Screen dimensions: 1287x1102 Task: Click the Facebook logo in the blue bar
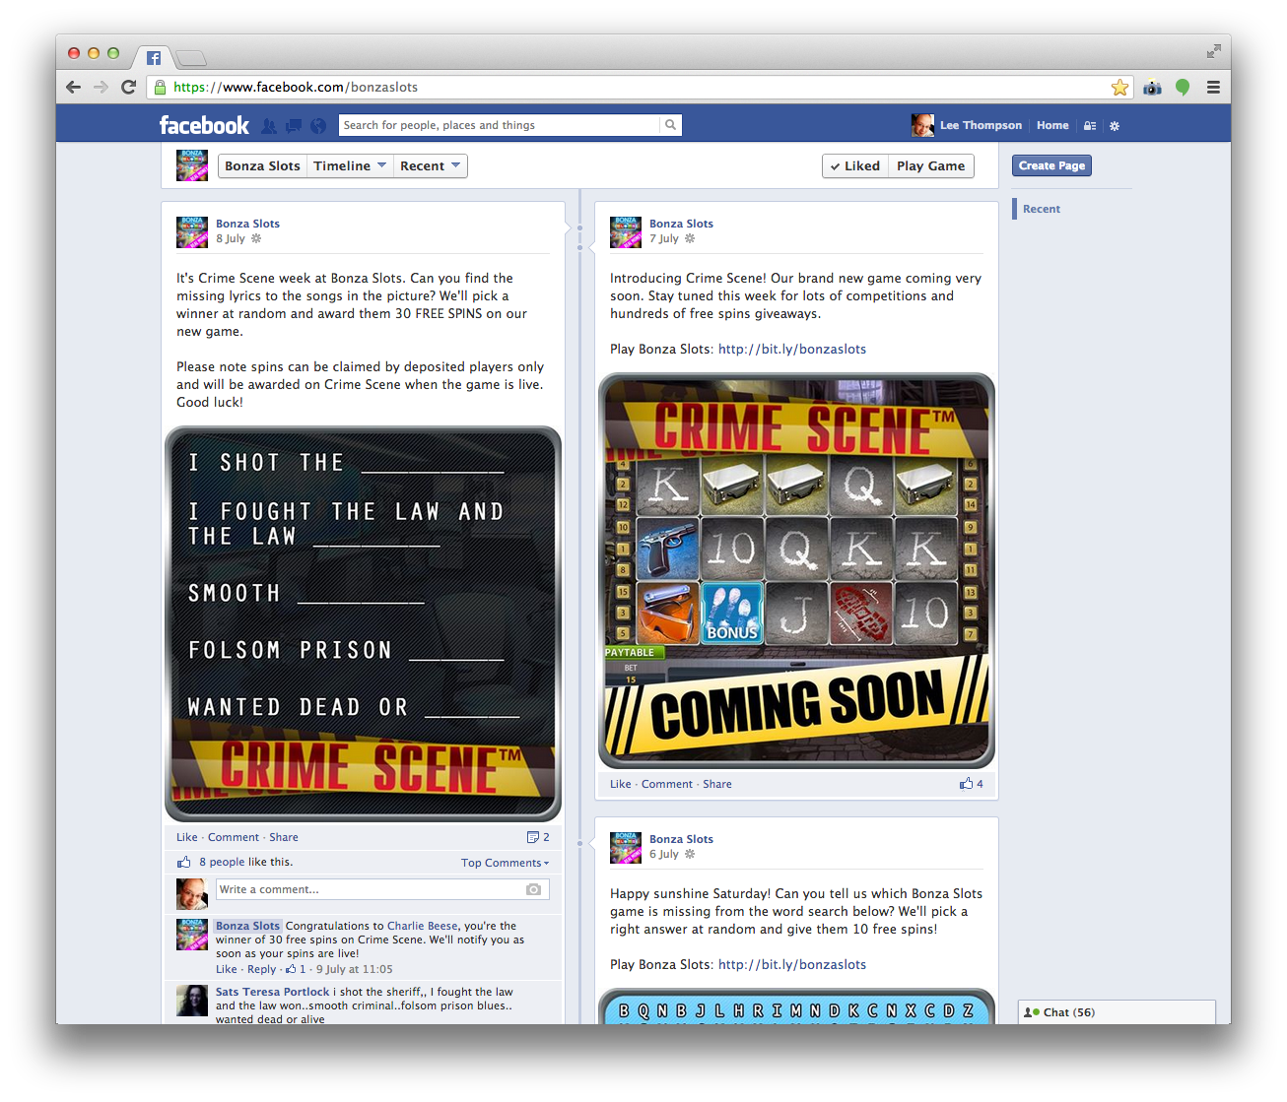[x=204, y=125]
